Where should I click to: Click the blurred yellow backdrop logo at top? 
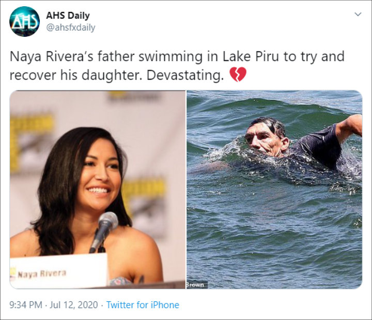click(133, 96)
